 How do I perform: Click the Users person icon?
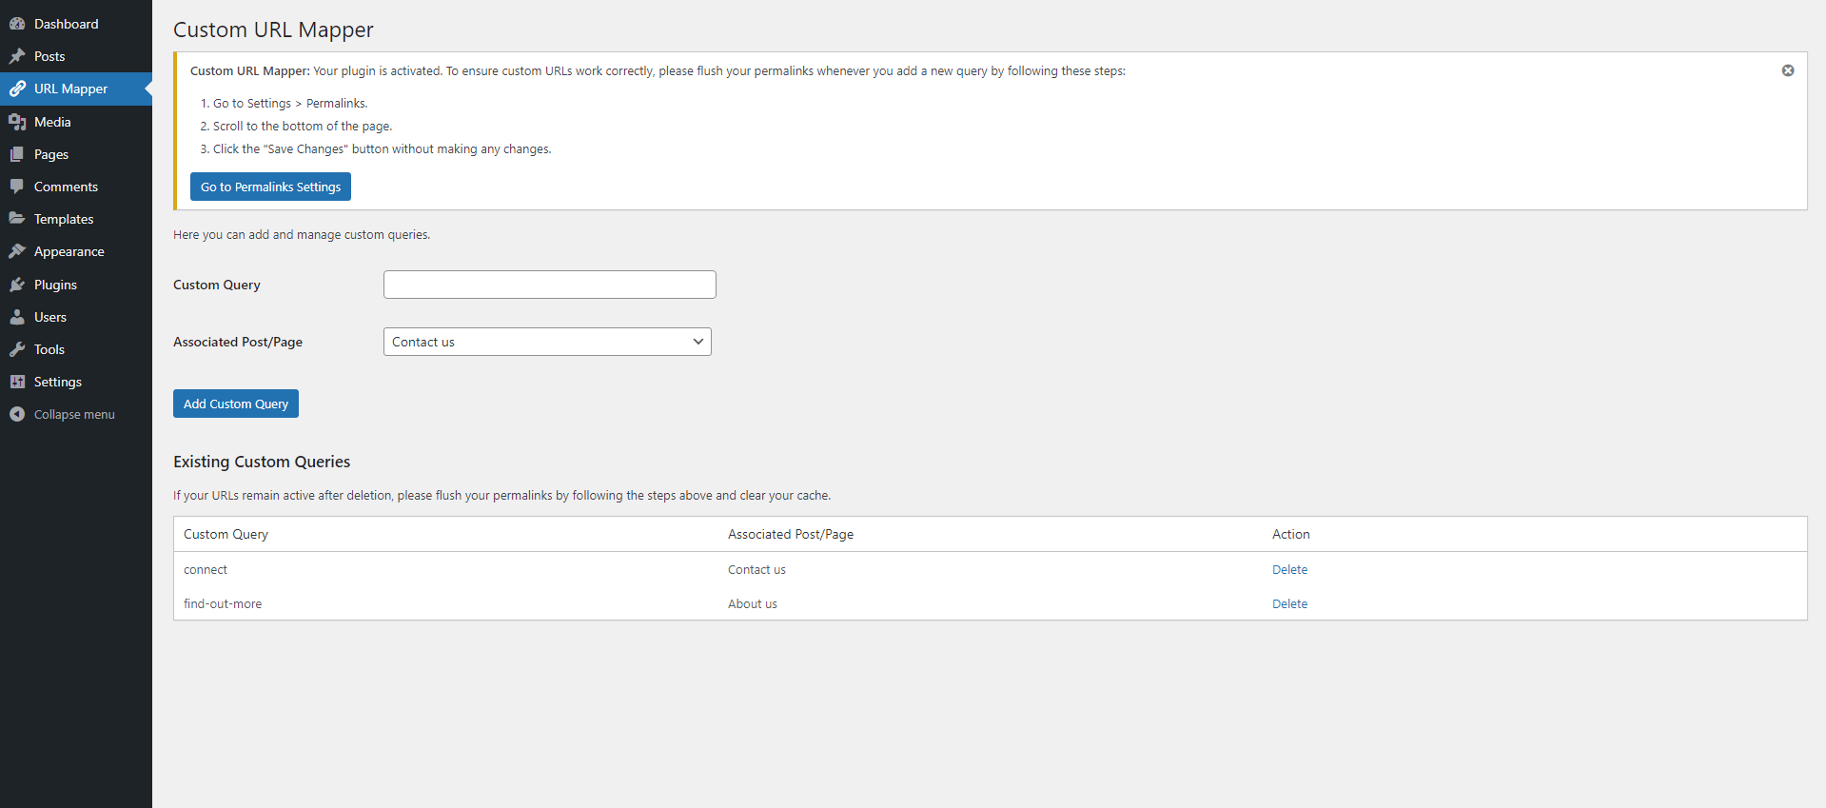tap(17, 317)
